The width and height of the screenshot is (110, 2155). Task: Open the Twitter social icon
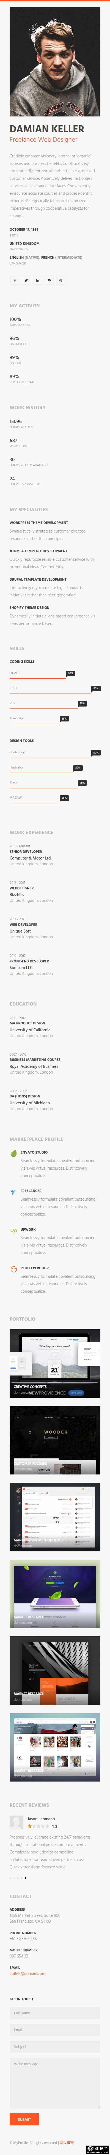[x=26, y=280]
